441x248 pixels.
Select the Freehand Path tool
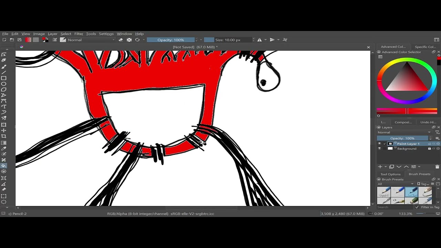[x=4, y=107]
